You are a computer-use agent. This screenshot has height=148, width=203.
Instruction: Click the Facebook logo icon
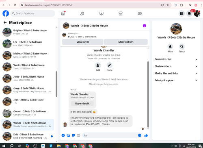[6, 13]
